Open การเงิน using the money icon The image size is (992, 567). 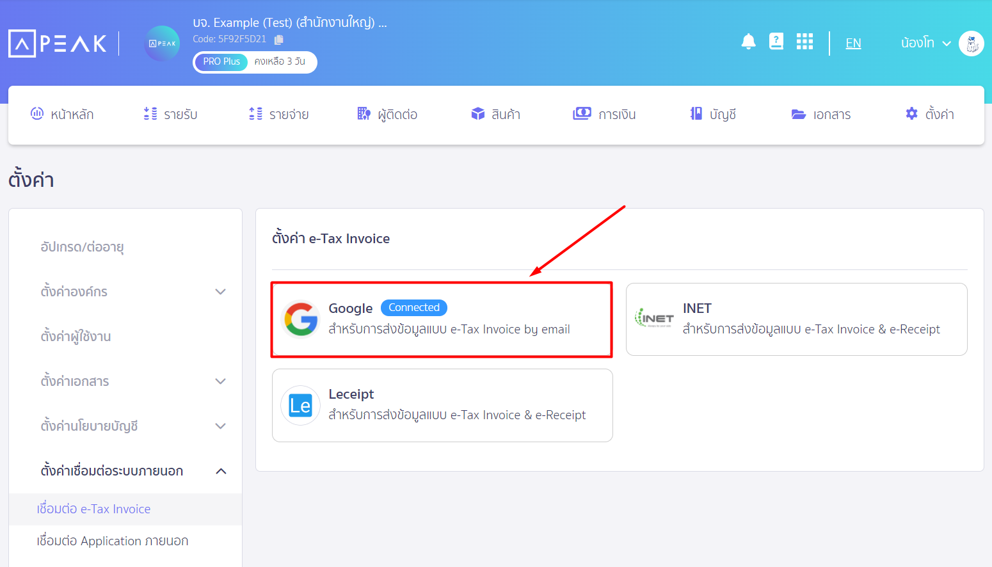582,113
